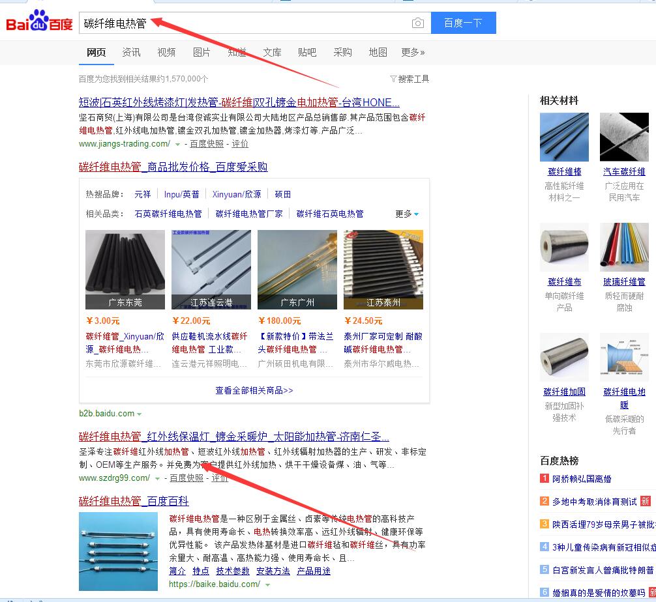Open 碳纤维电热管厂家 category link
Viewport: 656px width, 602px height.
tap(249, 214)
